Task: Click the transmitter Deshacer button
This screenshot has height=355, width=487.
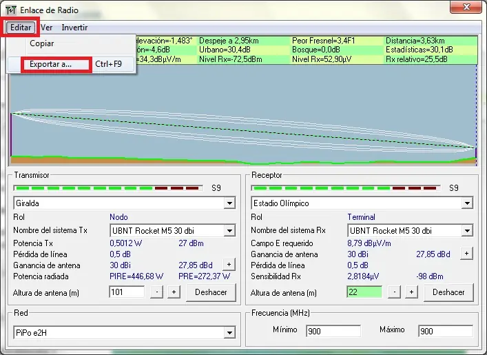Action: 211,292
